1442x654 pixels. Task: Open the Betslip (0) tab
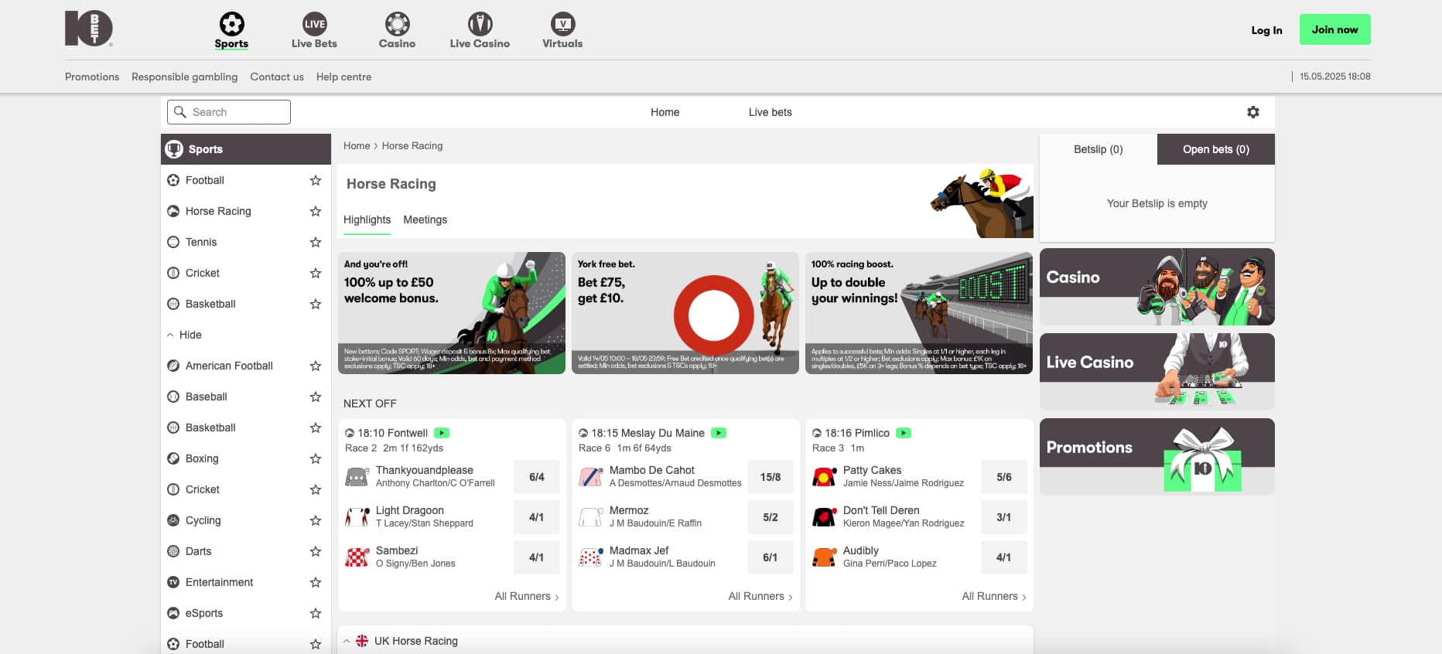(x=1099, y=149)
